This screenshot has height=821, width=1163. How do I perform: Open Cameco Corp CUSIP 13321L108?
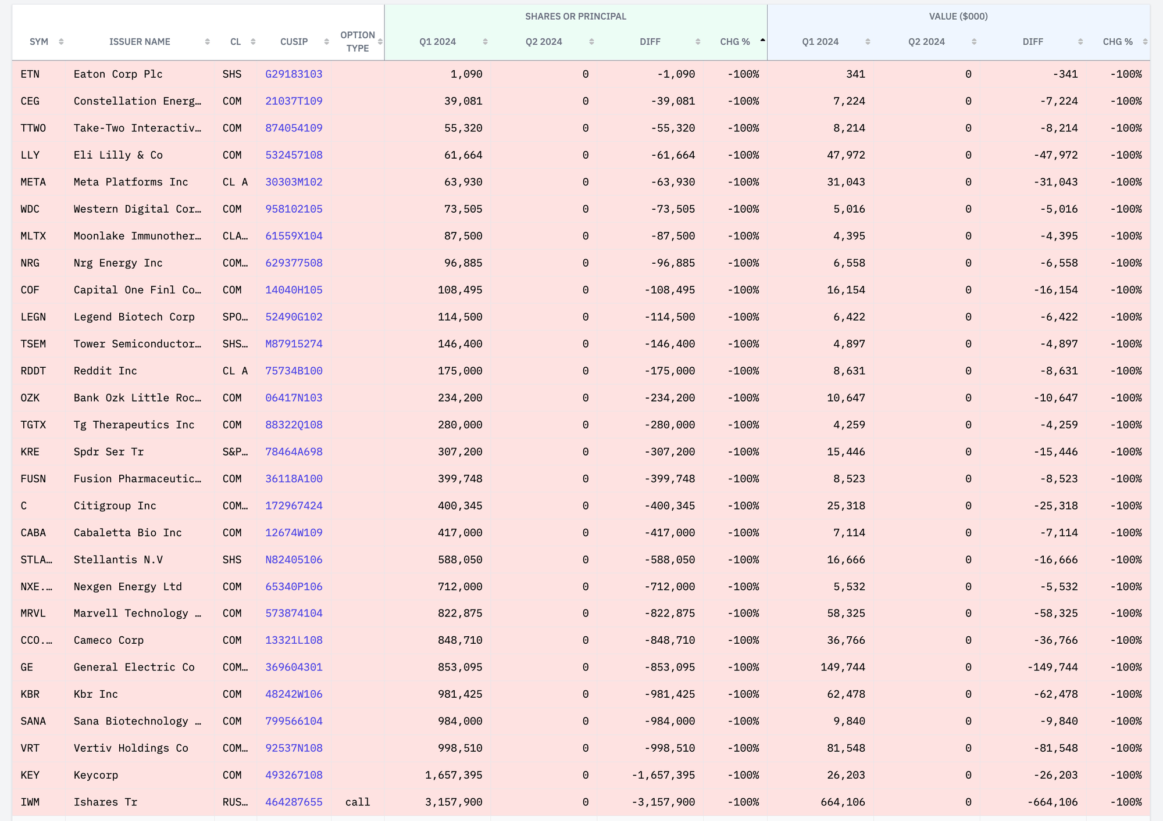point(294,640)
